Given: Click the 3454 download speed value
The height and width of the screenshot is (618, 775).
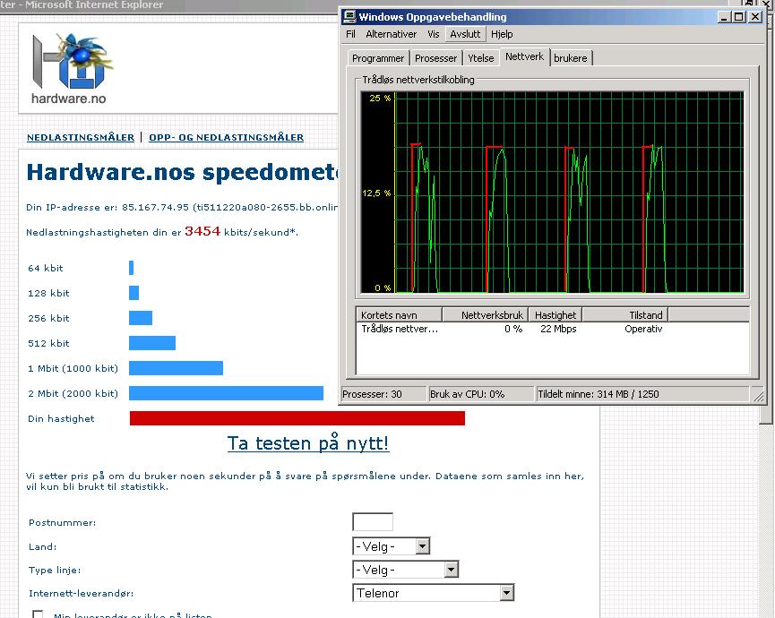Looking at the screenshot, I should pyautogui.click(x=202, y=231).
